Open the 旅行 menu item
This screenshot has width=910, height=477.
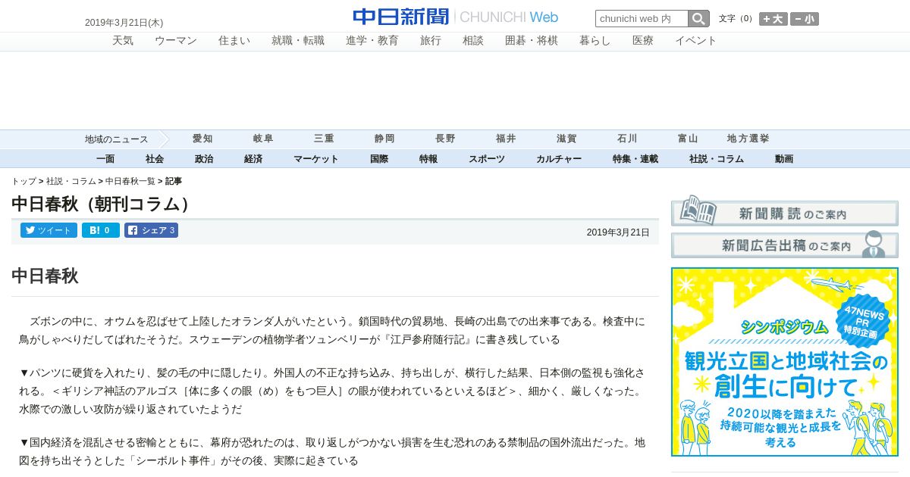431,41
